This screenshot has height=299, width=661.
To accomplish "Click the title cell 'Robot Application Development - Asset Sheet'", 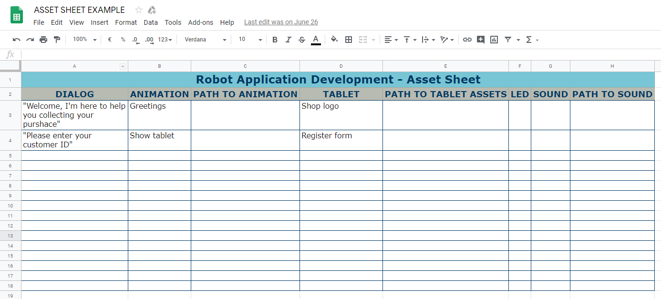I will point(338,80).
